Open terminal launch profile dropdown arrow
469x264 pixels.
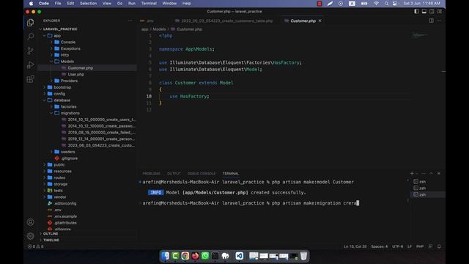[x=417, y=173]
